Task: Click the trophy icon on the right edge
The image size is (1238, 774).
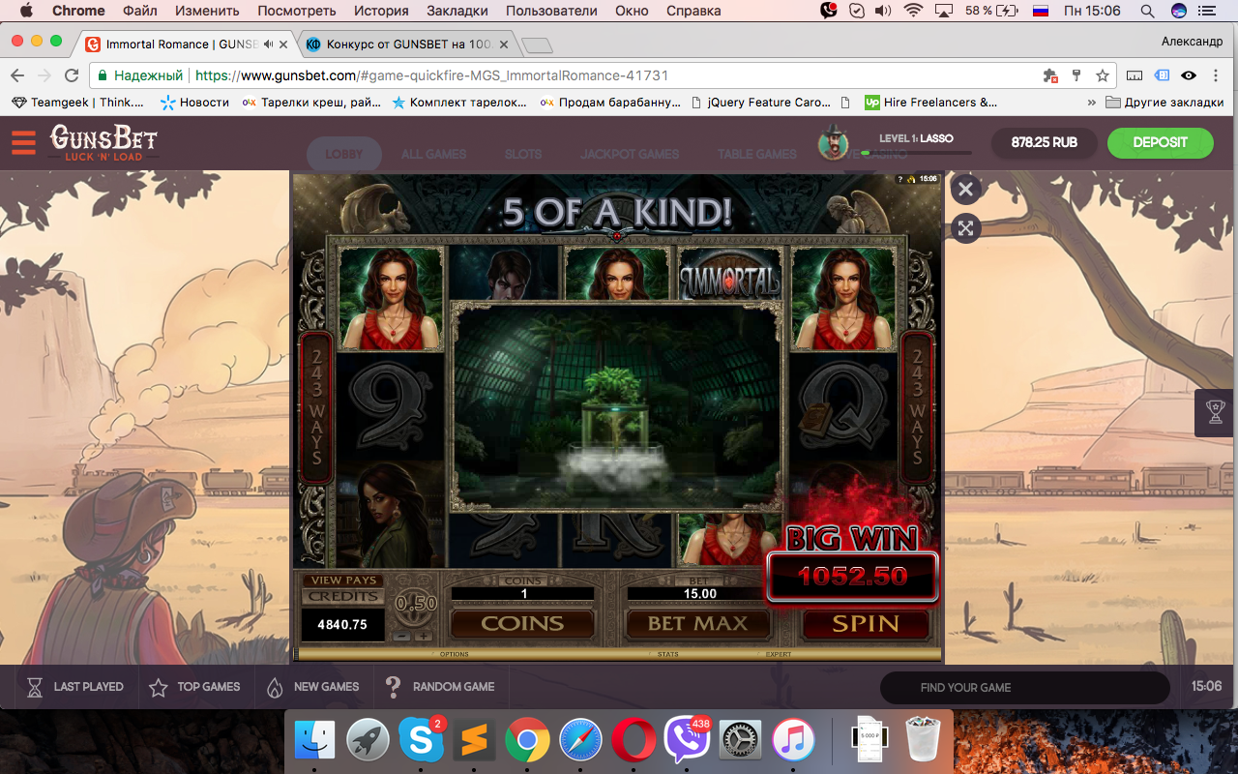Action: pos(1216,411)
